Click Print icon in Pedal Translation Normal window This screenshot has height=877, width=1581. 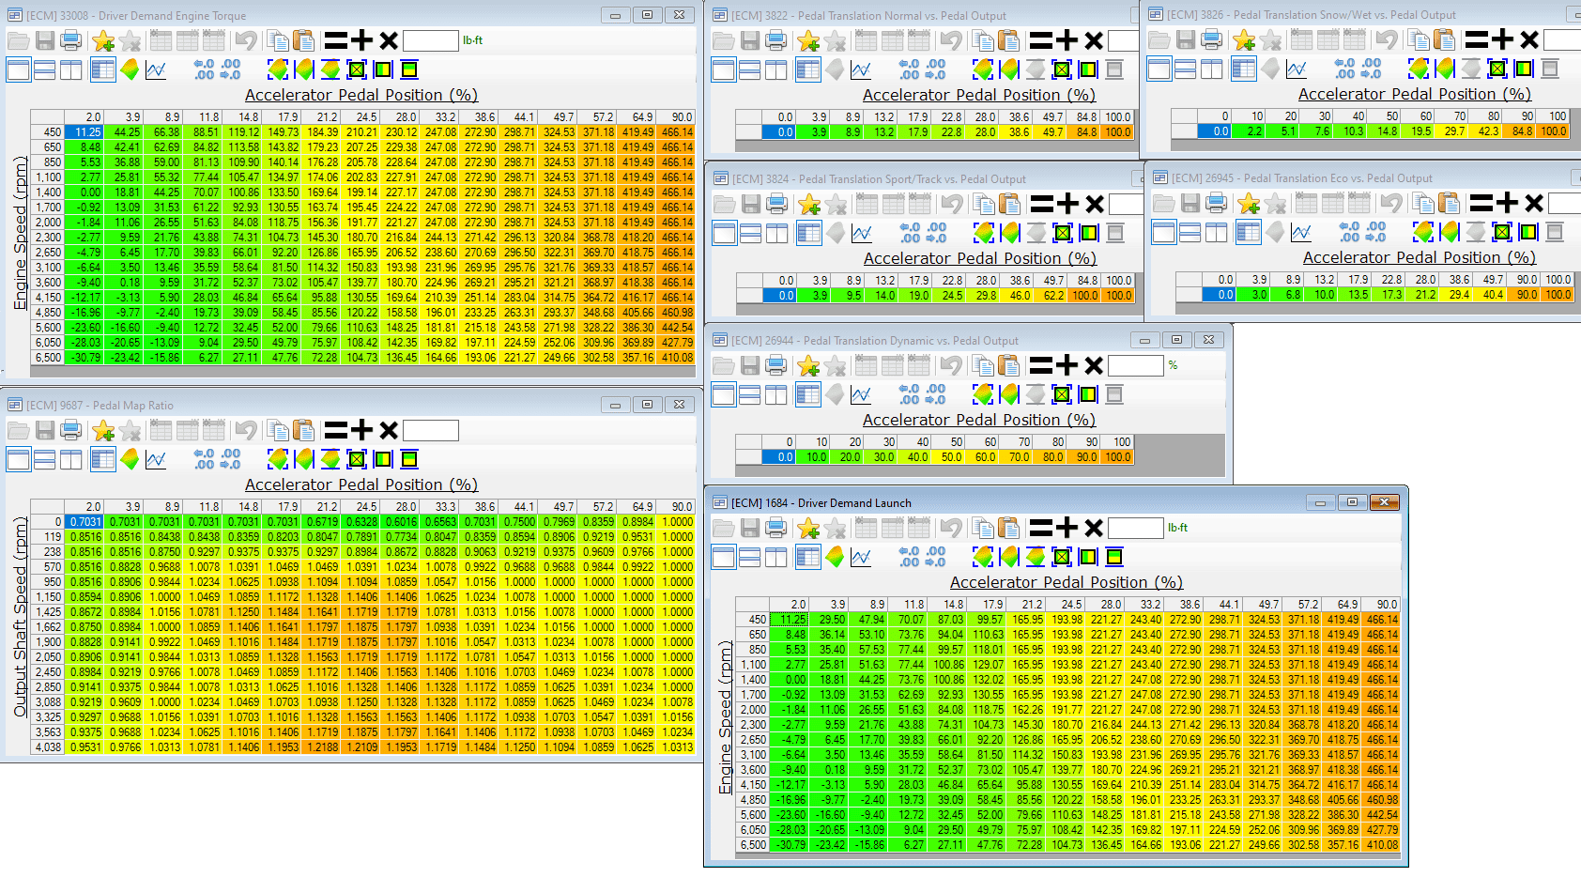point(775,40)
